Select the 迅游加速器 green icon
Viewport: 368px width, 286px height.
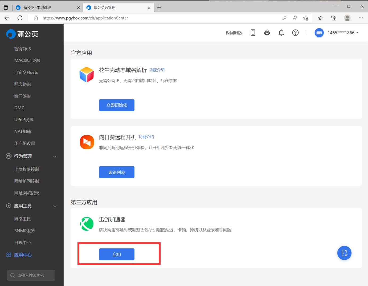(87, 224)
